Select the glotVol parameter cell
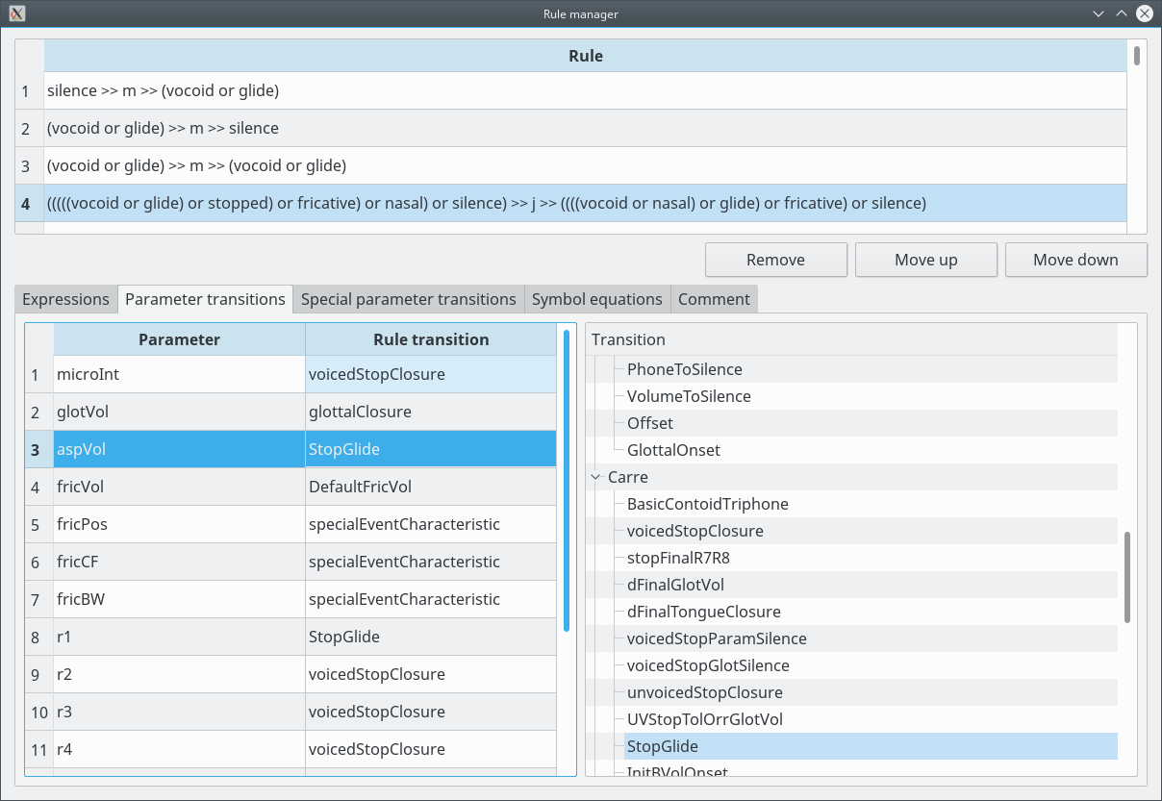The image size is (1162, 801). [x=179, y=412]
